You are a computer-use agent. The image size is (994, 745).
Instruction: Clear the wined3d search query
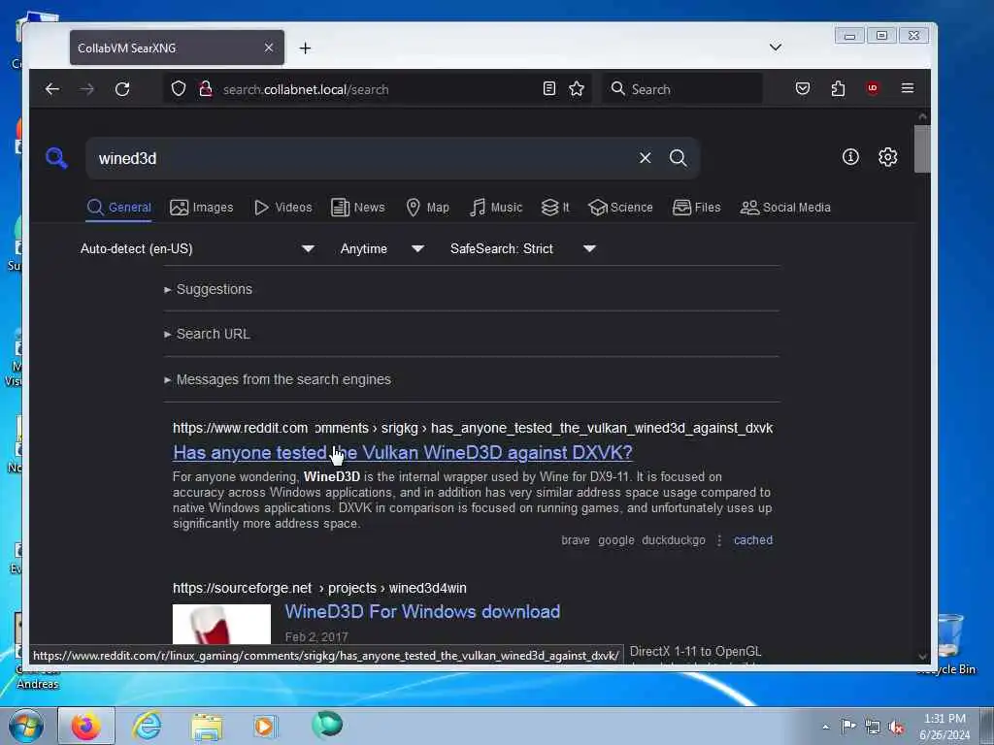tap(645, 158)
